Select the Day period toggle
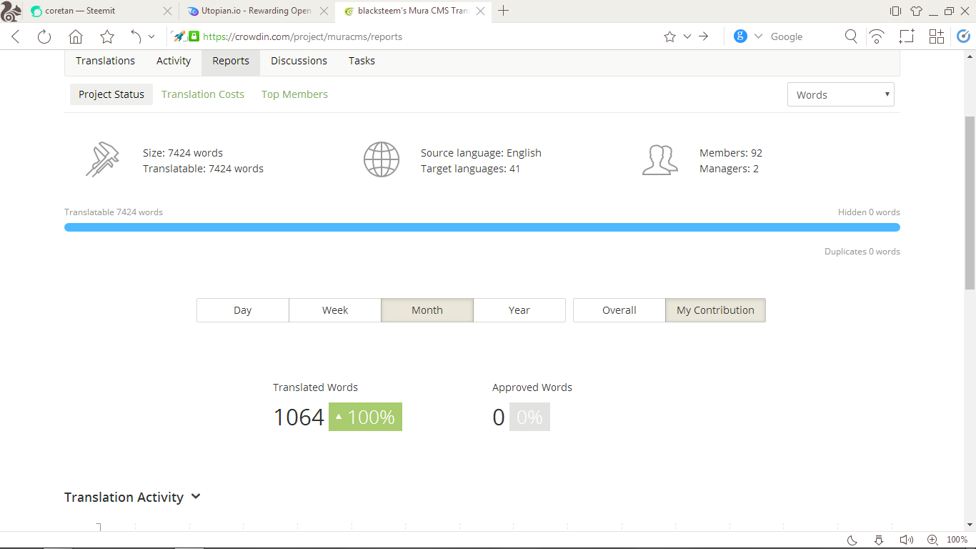 (243, 310)
